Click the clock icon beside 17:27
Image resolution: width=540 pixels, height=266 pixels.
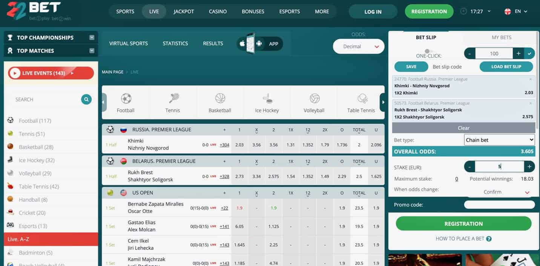[x=463, y=11]
